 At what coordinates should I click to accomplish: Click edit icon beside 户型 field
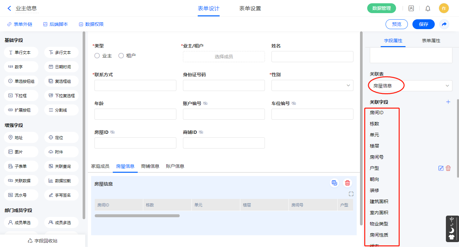pos(441,168)
